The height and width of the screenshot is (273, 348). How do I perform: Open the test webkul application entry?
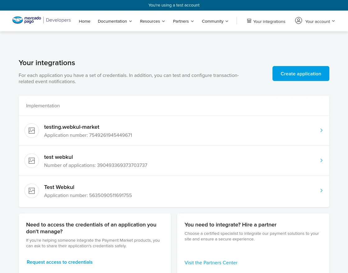click(x=174, y=160)
